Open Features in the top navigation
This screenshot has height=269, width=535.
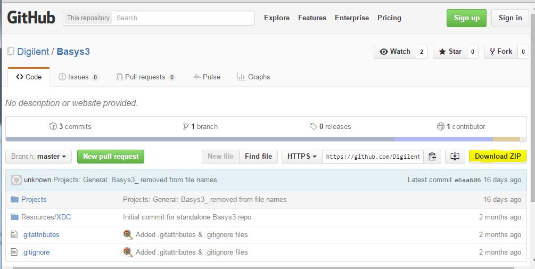312,18
